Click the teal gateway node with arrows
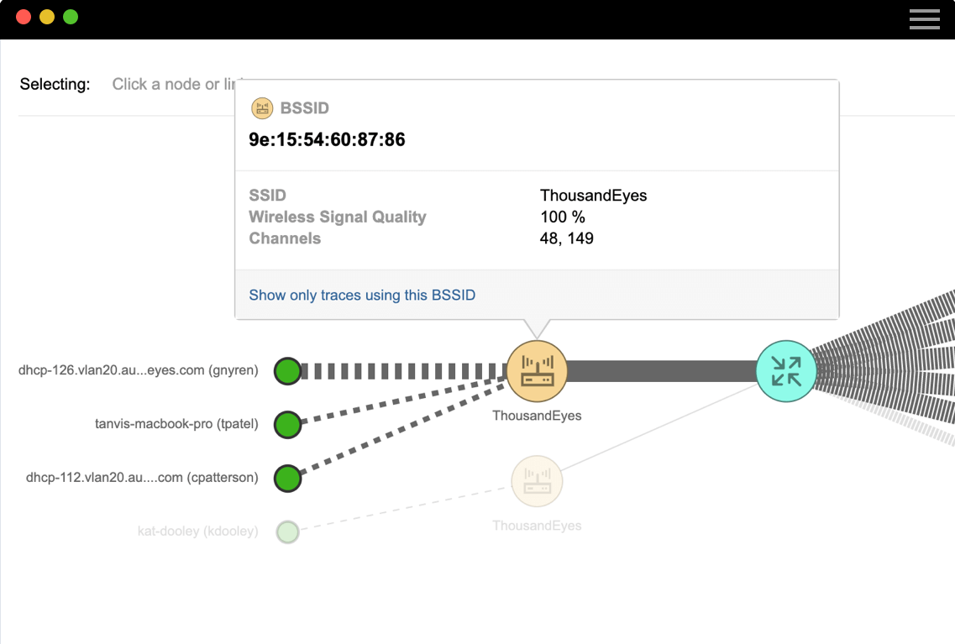This screenshot has height=644, width=955. click(x=786, y=370)
